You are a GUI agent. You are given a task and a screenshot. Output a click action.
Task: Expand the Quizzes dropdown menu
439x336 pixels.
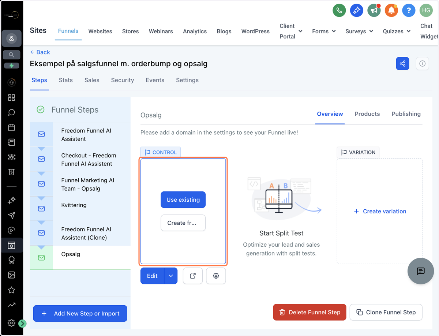(397, 31)
